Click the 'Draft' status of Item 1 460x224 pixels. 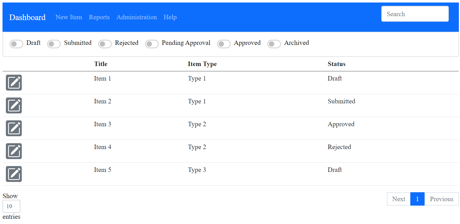pos(335,78)
